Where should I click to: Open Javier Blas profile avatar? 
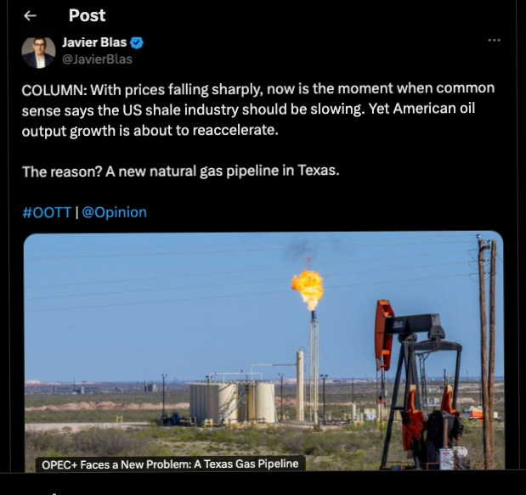point(38,53)
